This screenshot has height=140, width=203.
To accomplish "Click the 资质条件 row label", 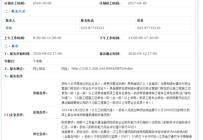I will click(40, 93).
